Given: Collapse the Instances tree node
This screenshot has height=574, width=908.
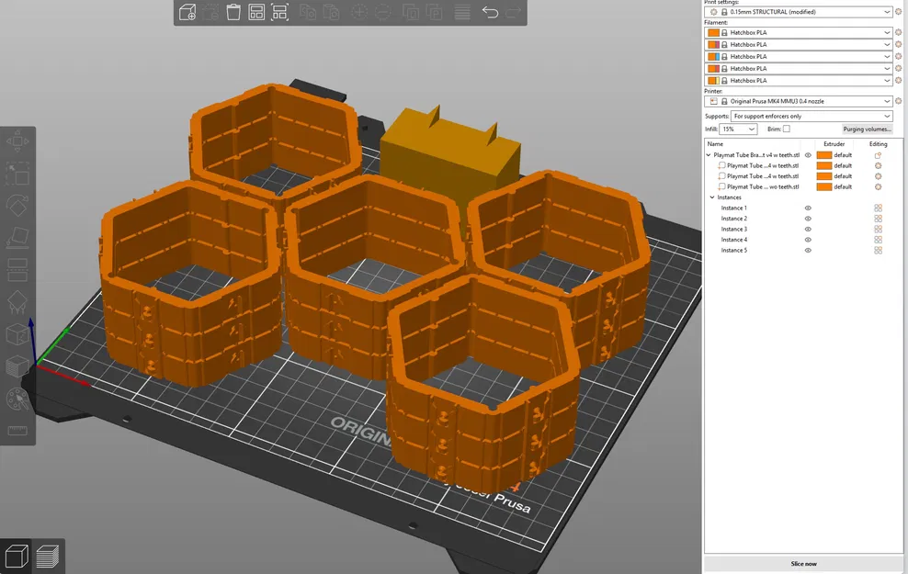Looking at the screenshot, I should [x=712, y=197].
